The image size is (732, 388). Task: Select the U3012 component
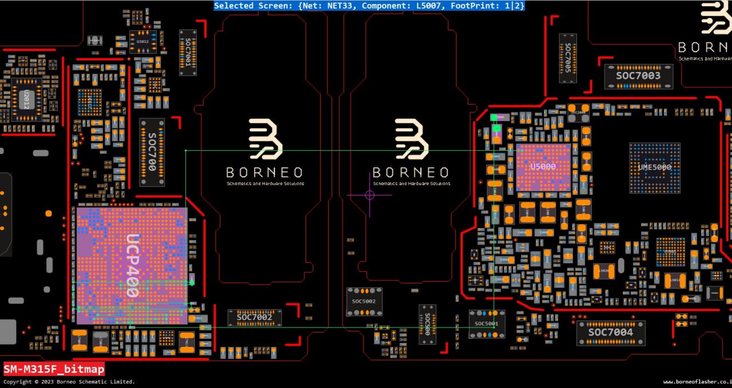coord(143,42)
